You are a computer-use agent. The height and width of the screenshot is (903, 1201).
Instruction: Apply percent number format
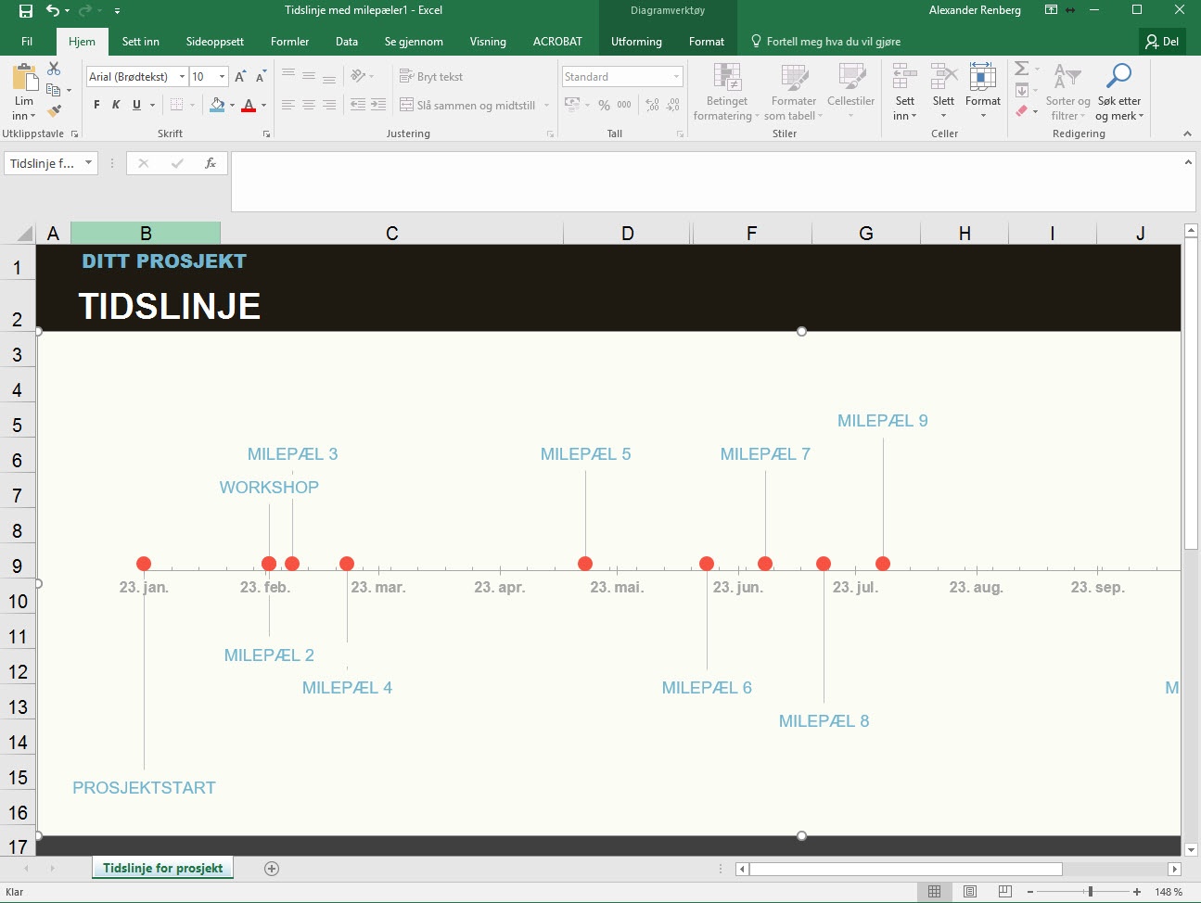(x=604, y=105)
